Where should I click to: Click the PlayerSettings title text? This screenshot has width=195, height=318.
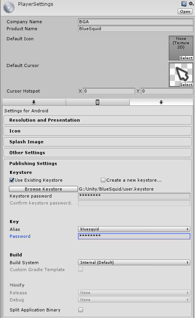tap(36, 4)
